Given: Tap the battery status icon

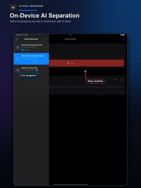Looking at the screenshot, I should [123, 35].
